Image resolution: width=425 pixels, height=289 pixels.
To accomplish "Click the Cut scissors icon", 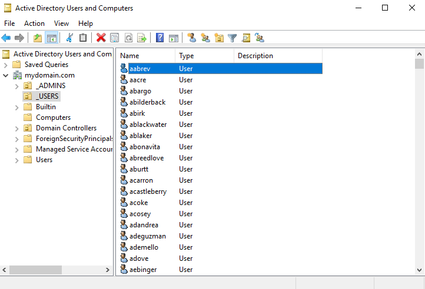I will click(x=69, y=38).
